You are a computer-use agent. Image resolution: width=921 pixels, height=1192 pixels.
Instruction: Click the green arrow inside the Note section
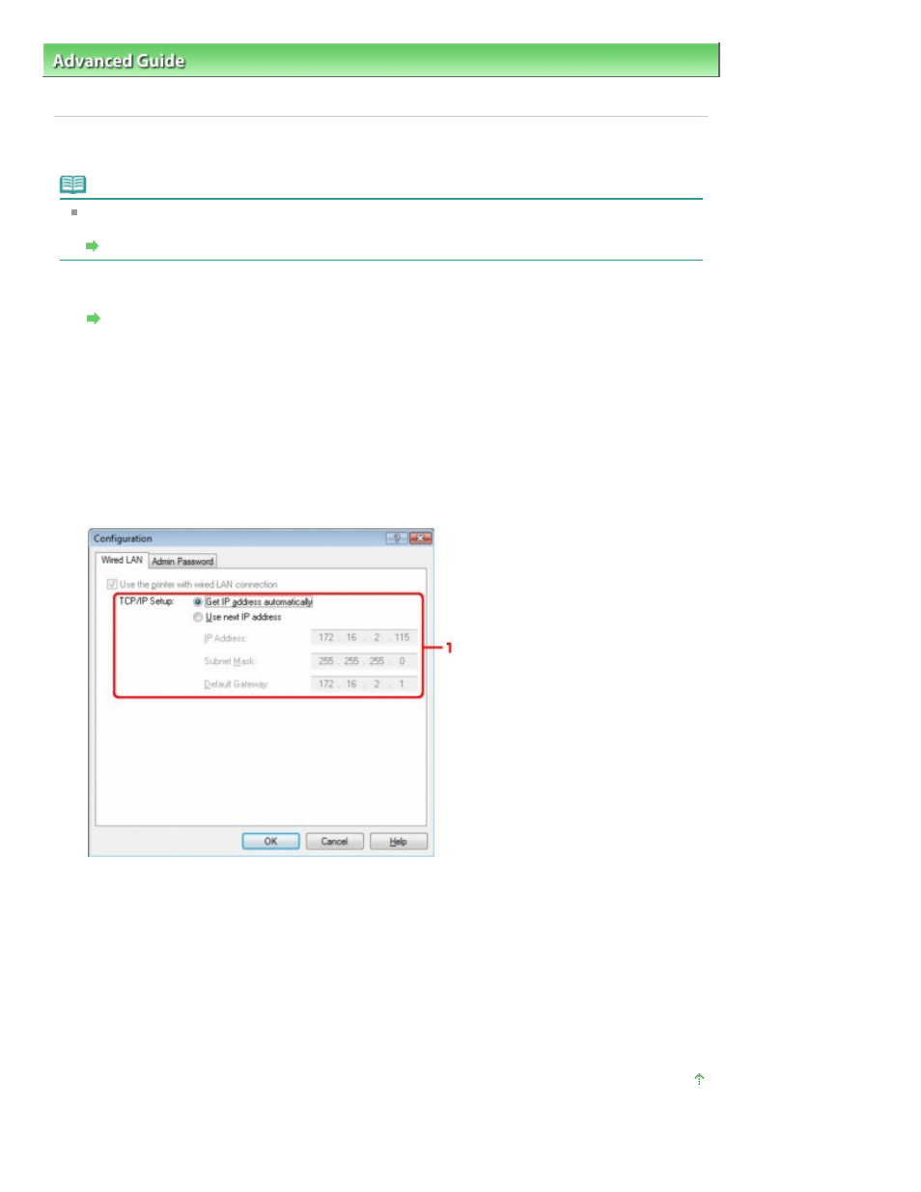pos(93,246)
